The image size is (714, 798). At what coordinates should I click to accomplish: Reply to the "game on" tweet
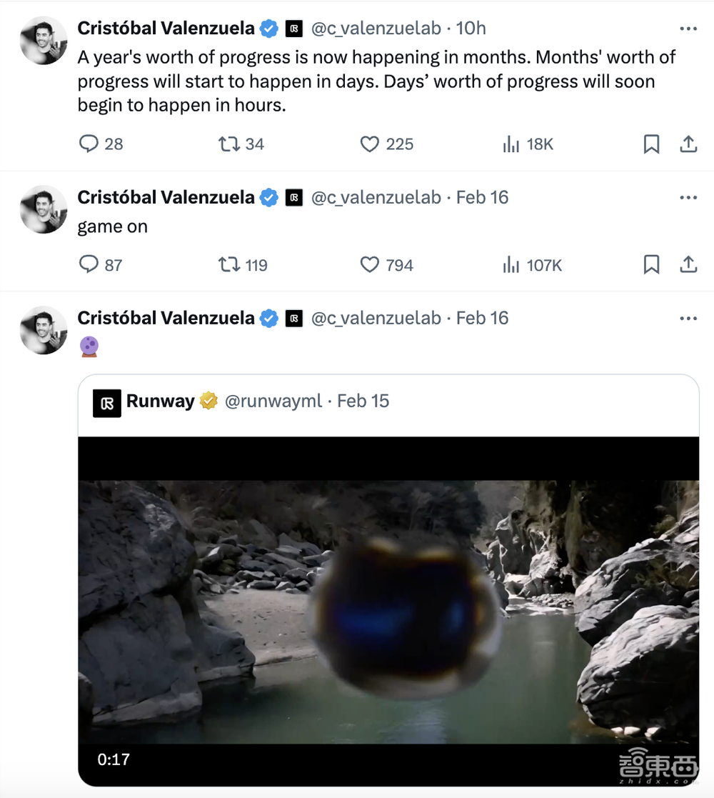[x=89, y=265]
